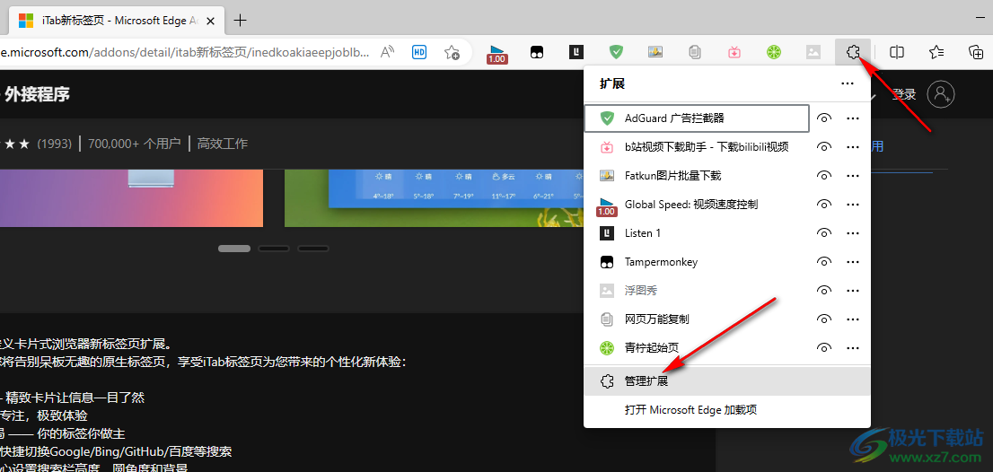This screenshot has height=472, width=993.
Task: Toggle eye icon for Tampermonkey
Action: pos(824,262)
